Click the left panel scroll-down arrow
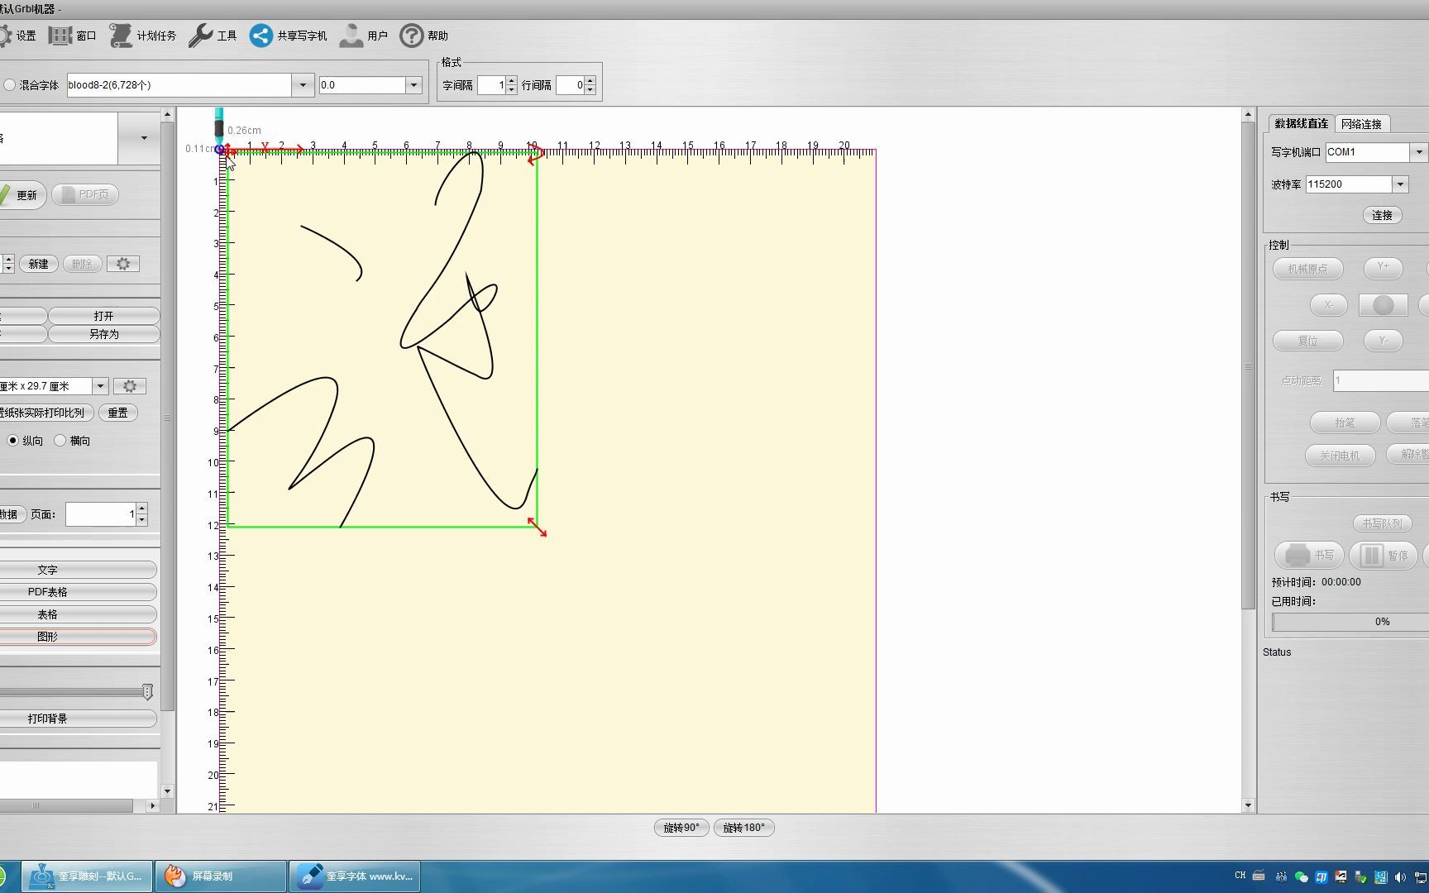 tap(167, 791)
